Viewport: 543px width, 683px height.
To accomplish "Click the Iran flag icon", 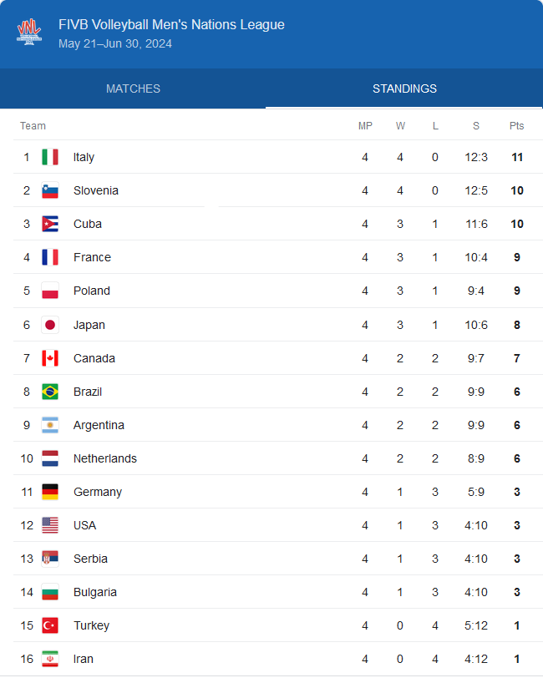I will pyautogui.click(x=50, y=659).
